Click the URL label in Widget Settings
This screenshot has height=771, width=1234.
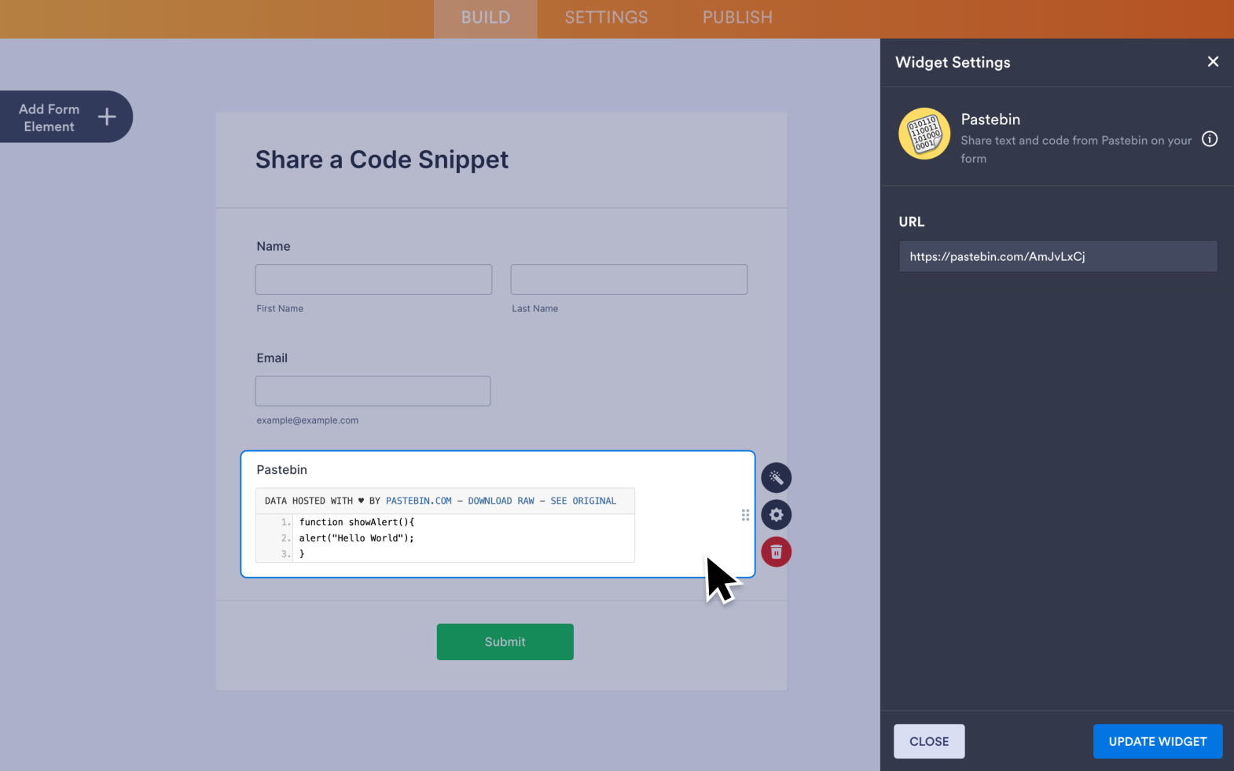coord(912,222)
